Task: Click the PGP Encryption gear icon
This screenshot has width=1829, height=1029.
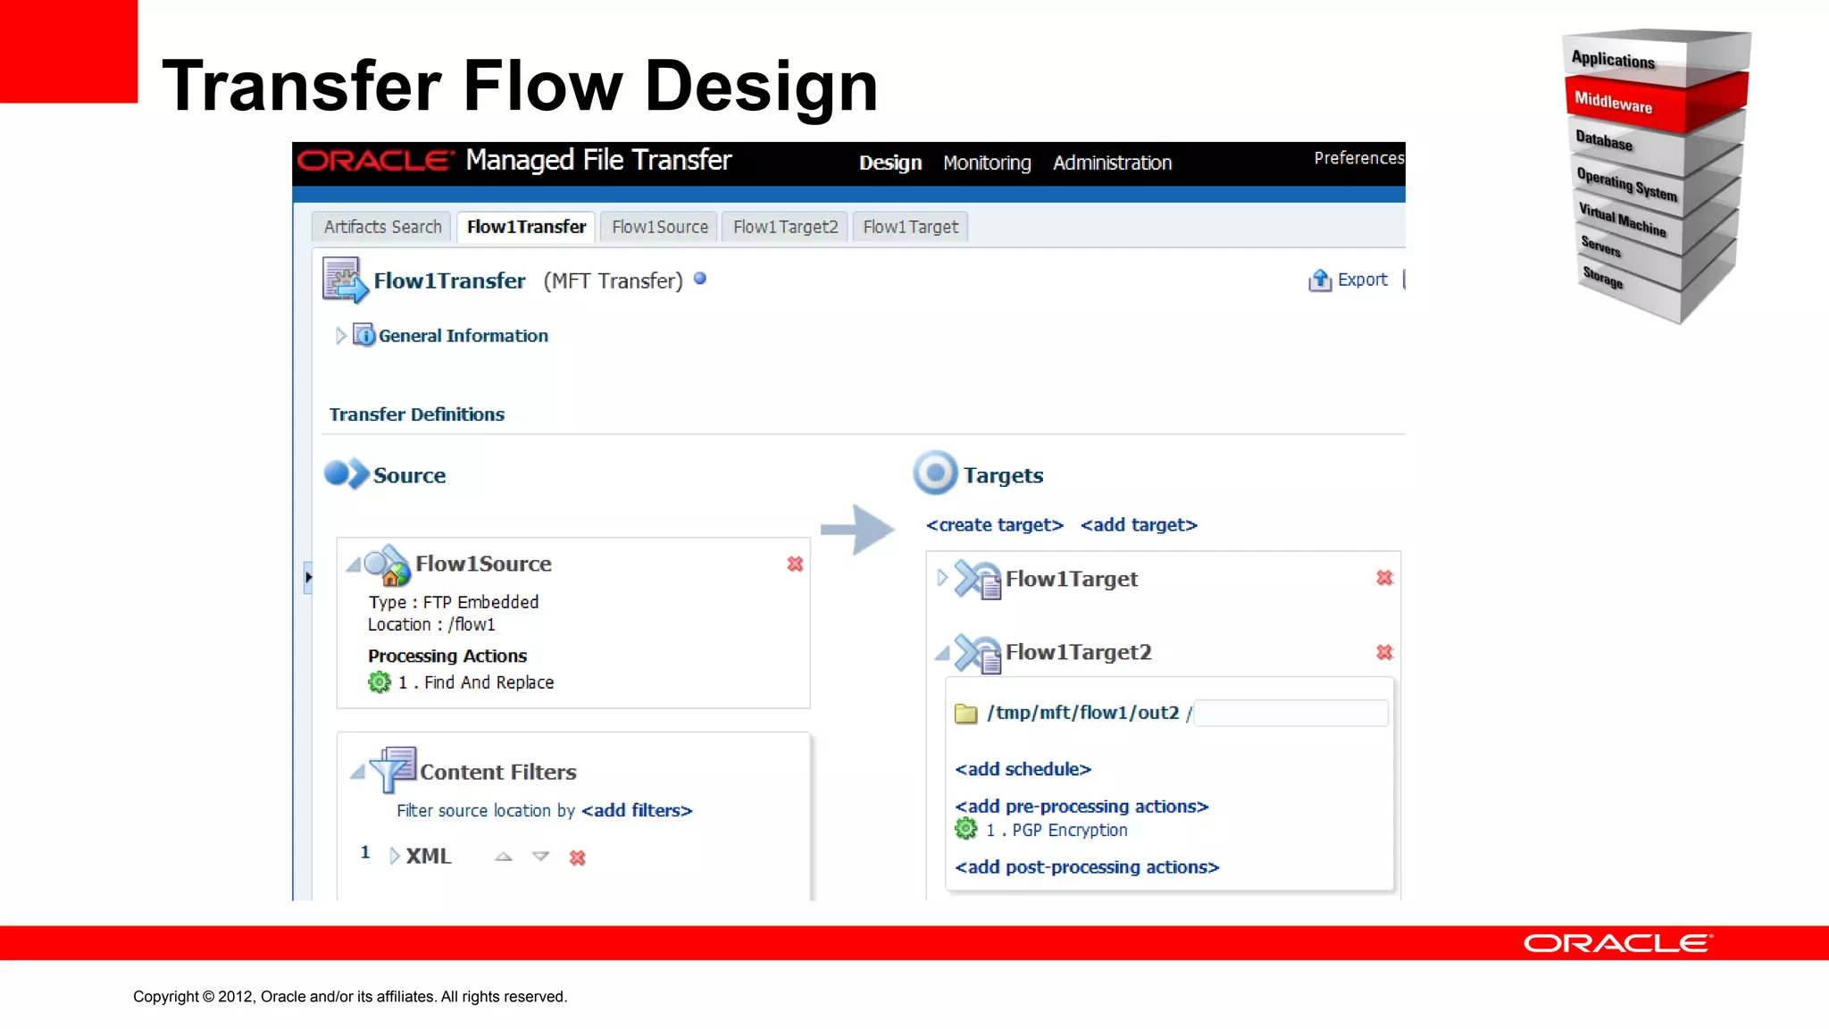Action: coord(966,830)
